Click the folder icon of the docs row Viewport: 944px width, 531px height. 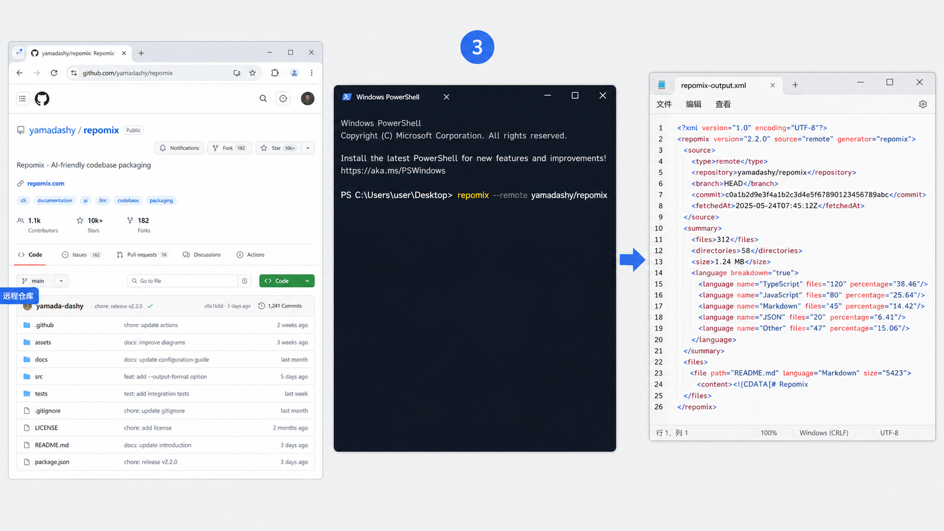click(x=27, y=359)
